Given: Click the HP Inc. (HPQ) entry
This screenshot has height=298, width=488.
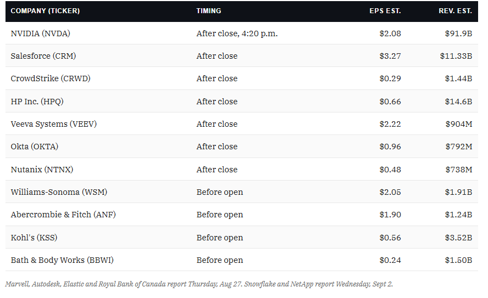Looking at the screenshot, I should coord(37,102).
